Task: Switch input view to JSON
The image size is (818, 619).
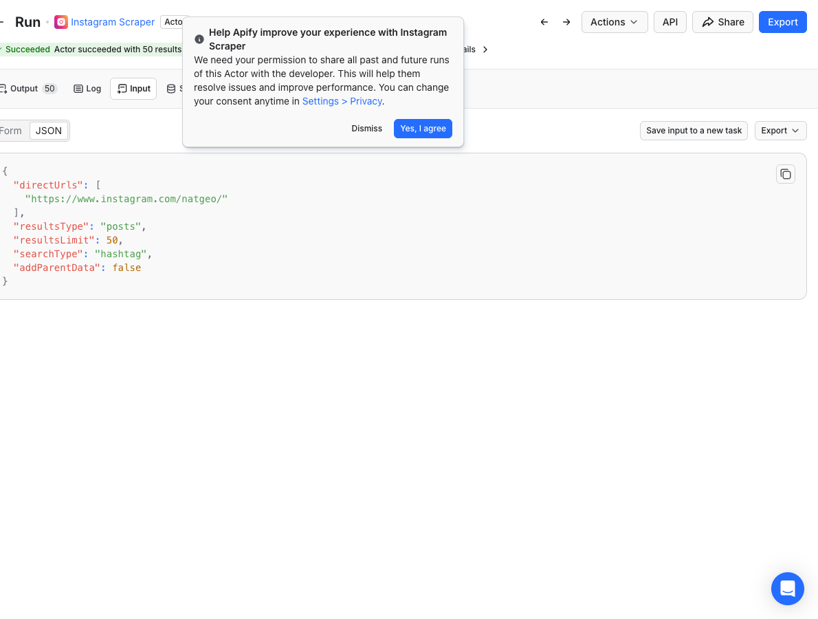Action: 49,131
